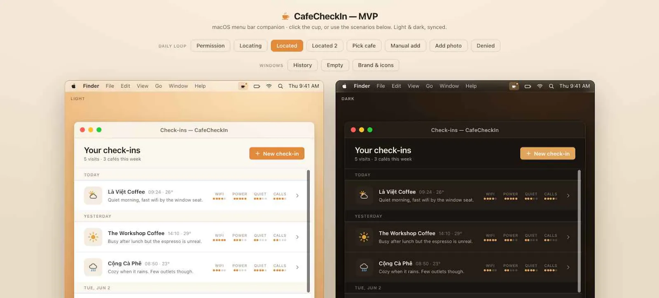Expand Cộng Cà Phê chevron in dark window

tap(568, 267)
